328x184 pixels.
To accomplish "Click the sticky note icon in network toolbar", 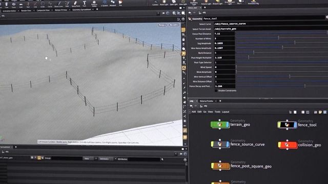I will (x=320, y=112).
